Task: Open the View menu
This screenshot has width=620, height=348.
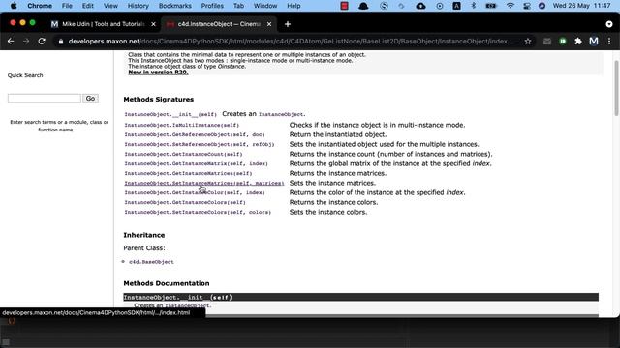Action: click(x=110, y=6)
